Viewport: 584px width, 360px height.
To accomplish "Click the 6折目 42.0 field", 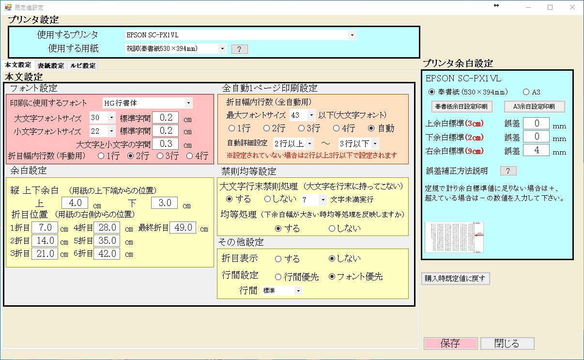I will (x=107, y=253).
